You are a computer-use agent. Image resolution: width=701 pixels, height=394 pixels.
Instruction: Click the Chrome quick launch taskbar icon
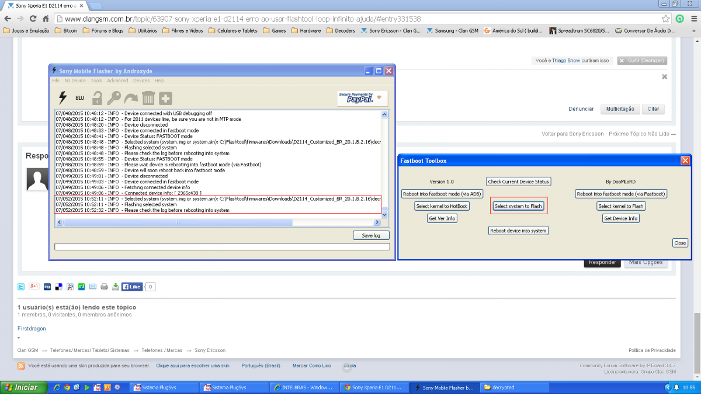click(x=68, y=387)
